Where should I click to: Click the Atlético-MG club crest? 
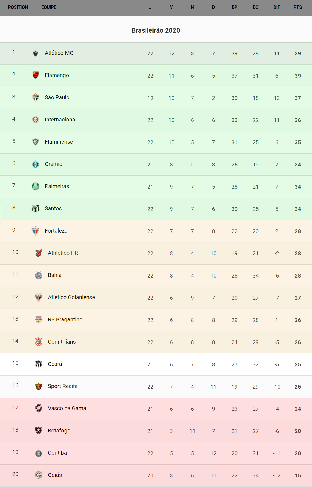(36, 53)
